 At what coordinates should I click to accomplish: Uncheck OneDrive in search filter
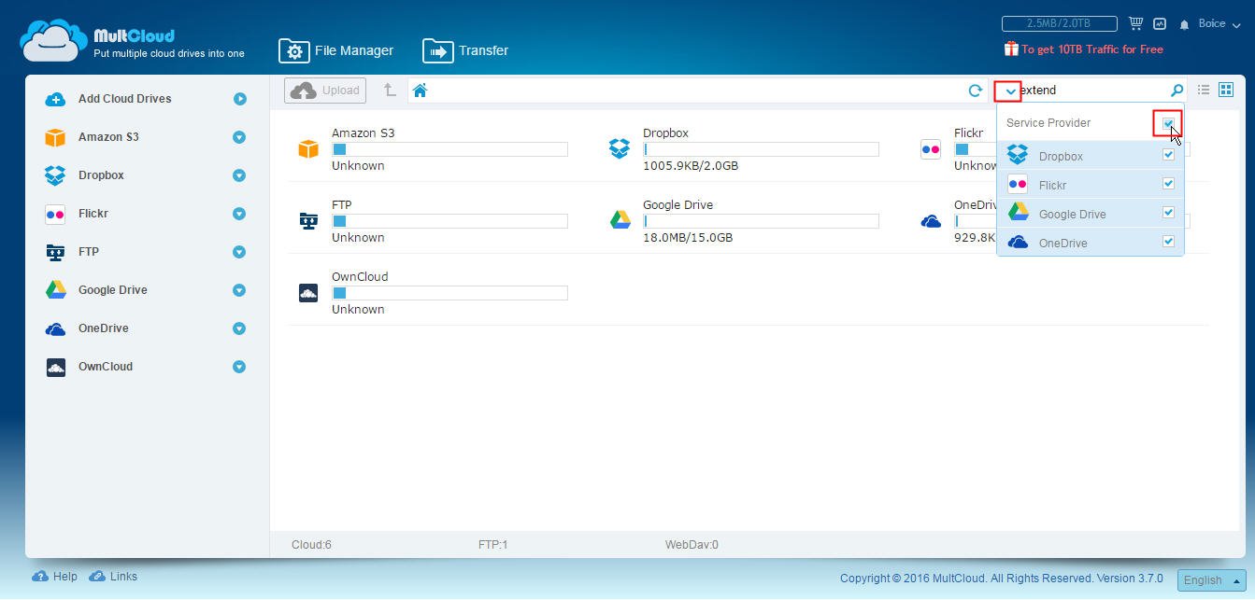pyautogui.click(x=1168, y=242)
